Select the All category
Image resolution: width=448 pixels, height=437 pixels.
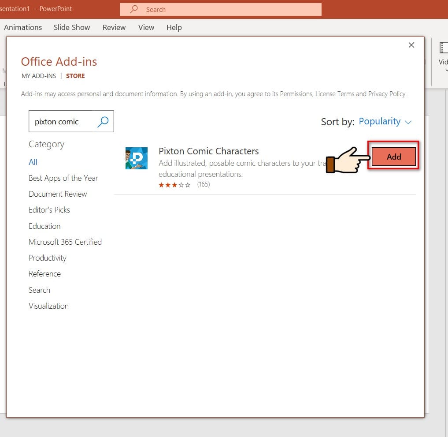click(x=33, y=162)
